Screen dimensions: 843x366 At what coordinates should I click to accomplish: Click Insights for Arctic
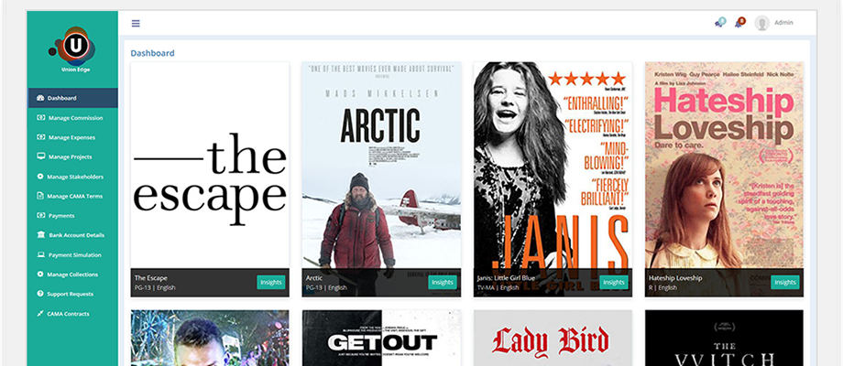[443, 283]
